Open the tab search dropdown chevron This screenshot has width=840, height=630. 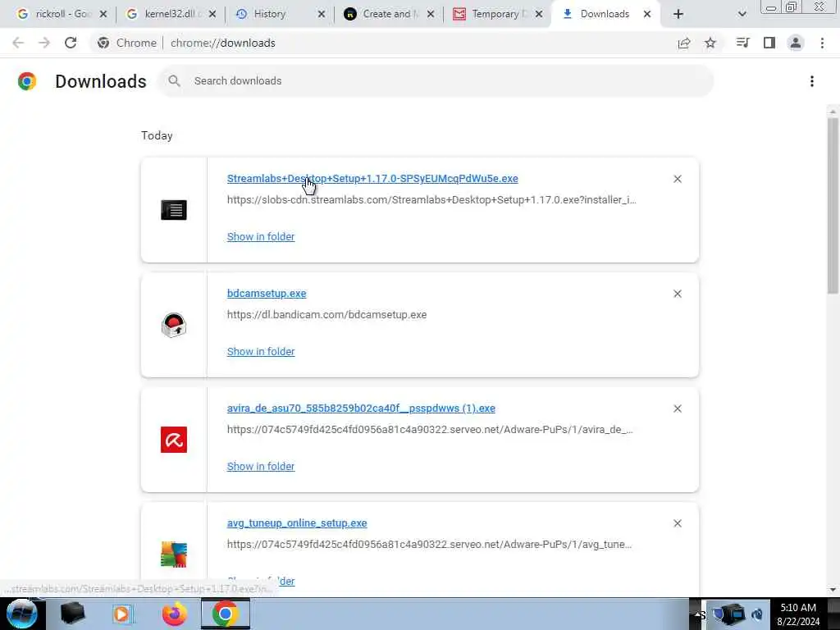[x=742, y=15]
